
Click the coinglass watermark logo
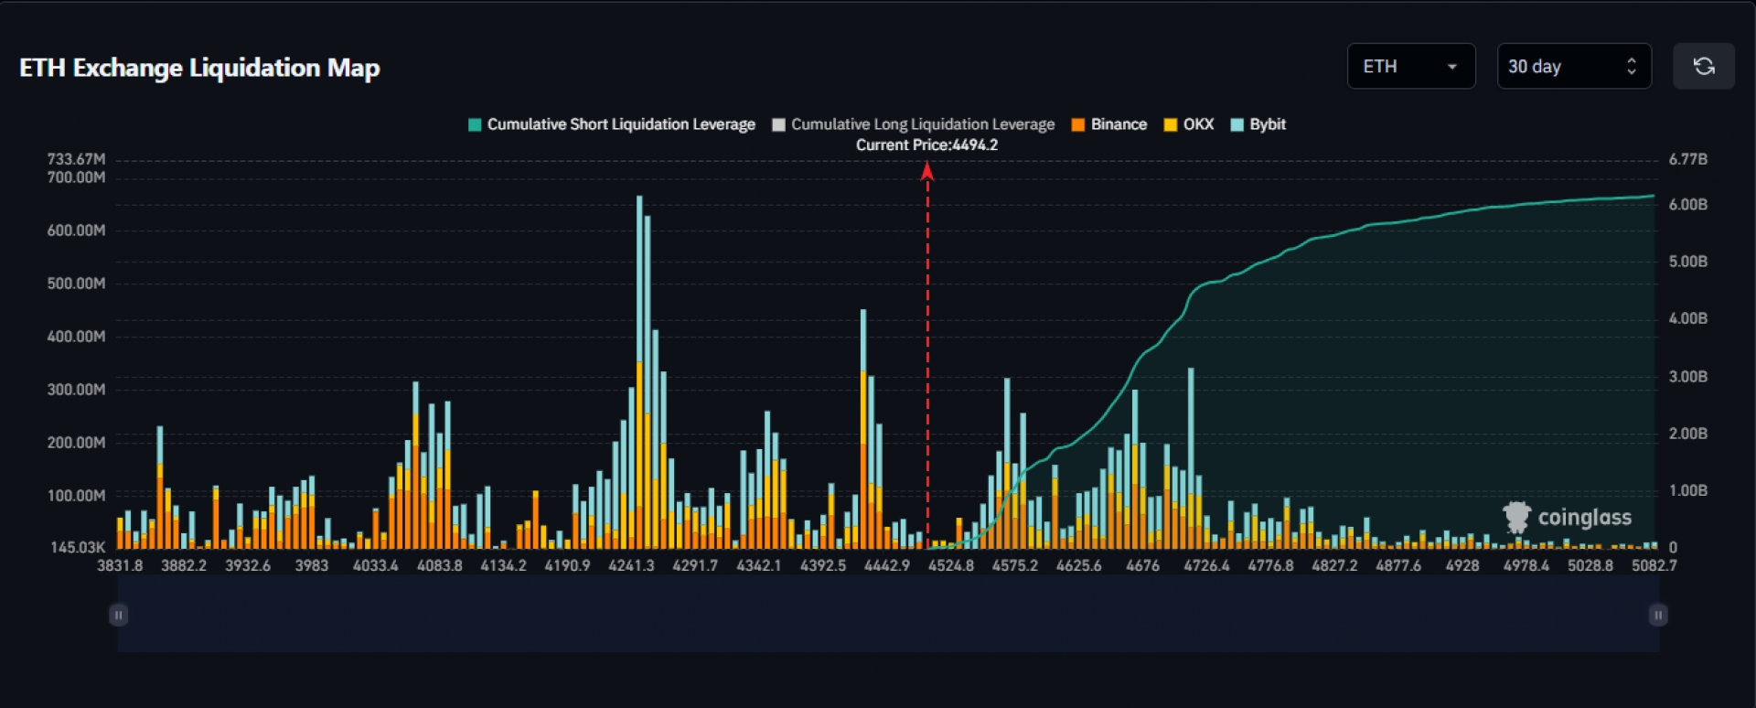pyautogui.click(x=1567, y=518)
